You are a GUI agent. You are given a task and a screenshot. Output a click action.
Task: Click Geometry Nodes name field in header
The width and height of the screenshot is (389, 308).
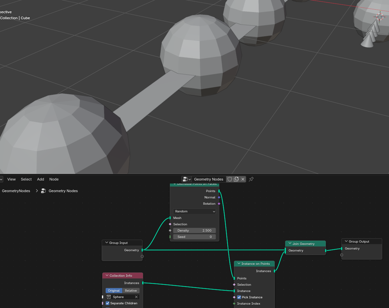click(x=209, y=179)
